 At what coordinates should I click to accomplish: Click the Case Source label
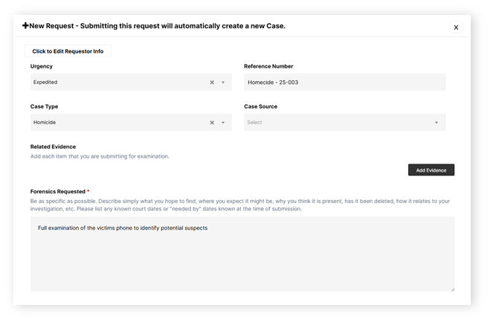(x=260, y=106)
